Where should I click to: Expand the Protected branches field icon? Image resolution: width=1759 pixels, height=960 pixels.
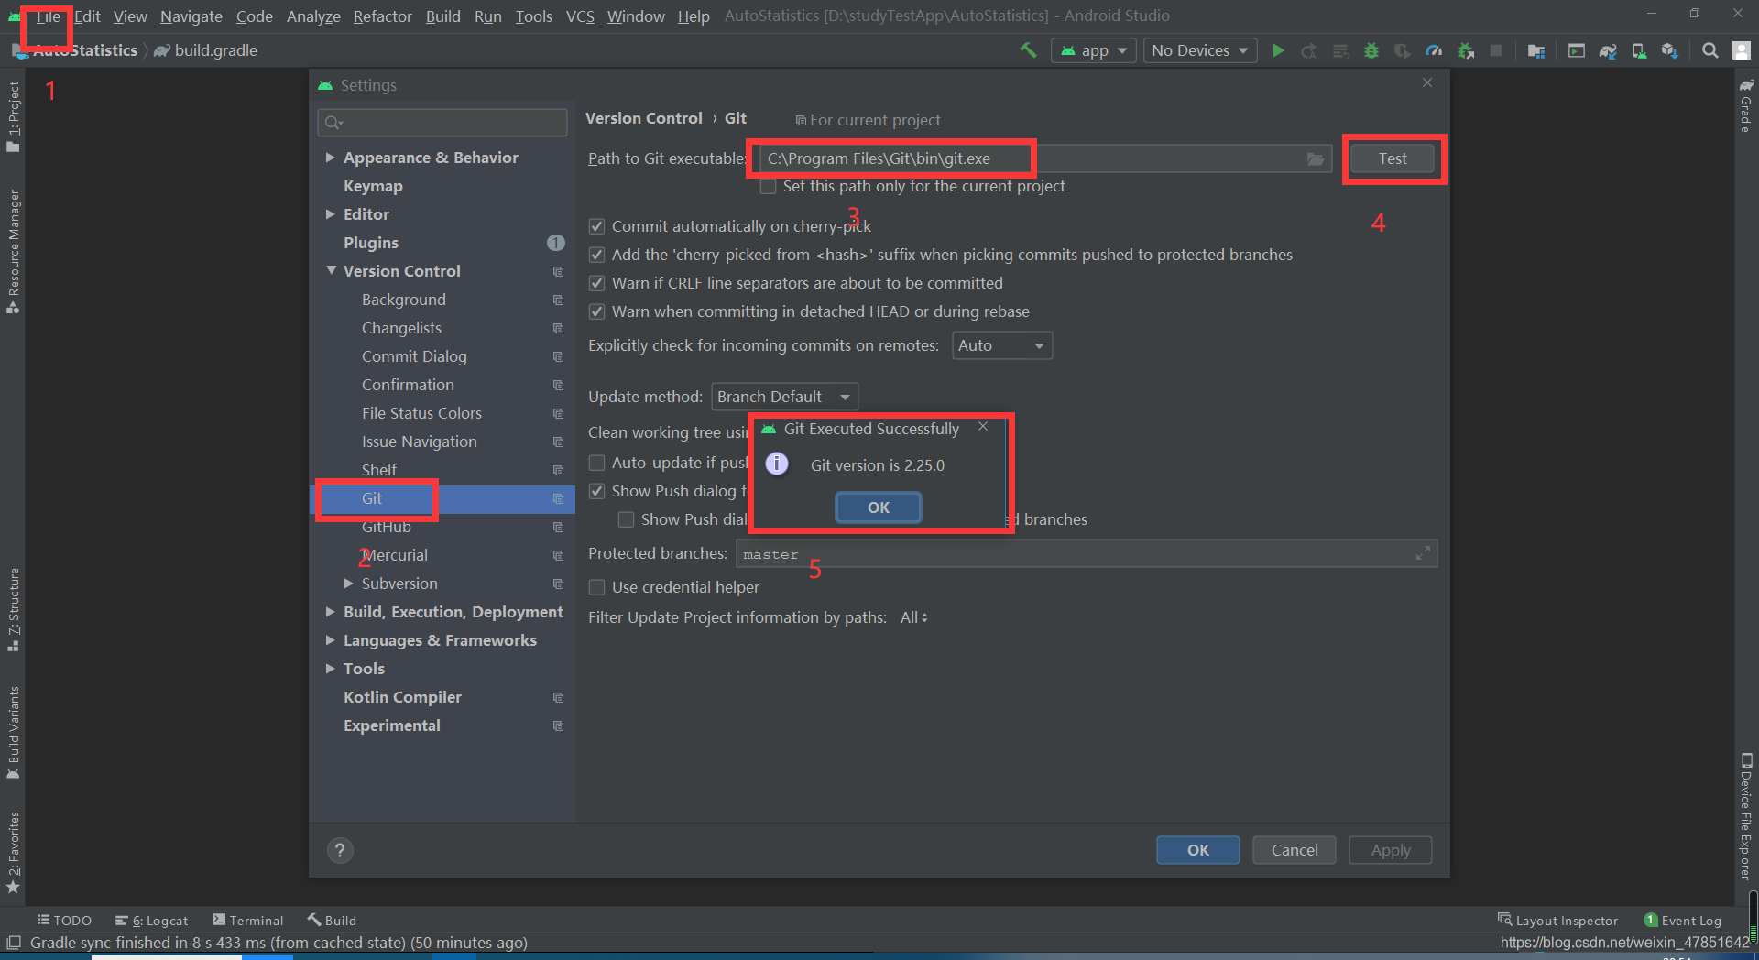(1423, 553)
